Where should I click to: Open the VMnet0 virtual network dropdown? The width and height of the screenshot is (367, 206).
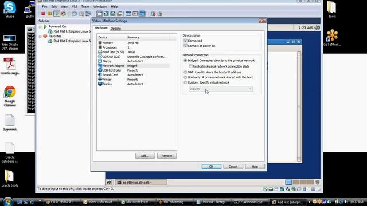[220, 89]
